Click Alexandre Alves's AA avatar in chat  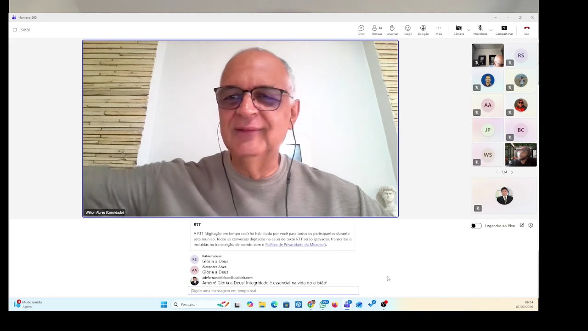coord(194,270)
